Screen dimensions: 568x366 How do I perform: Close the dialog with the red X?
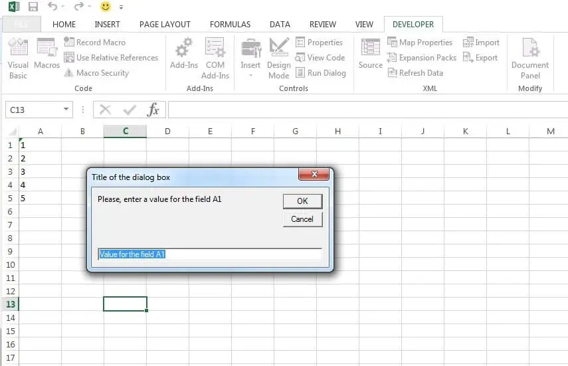pos(314,174)
